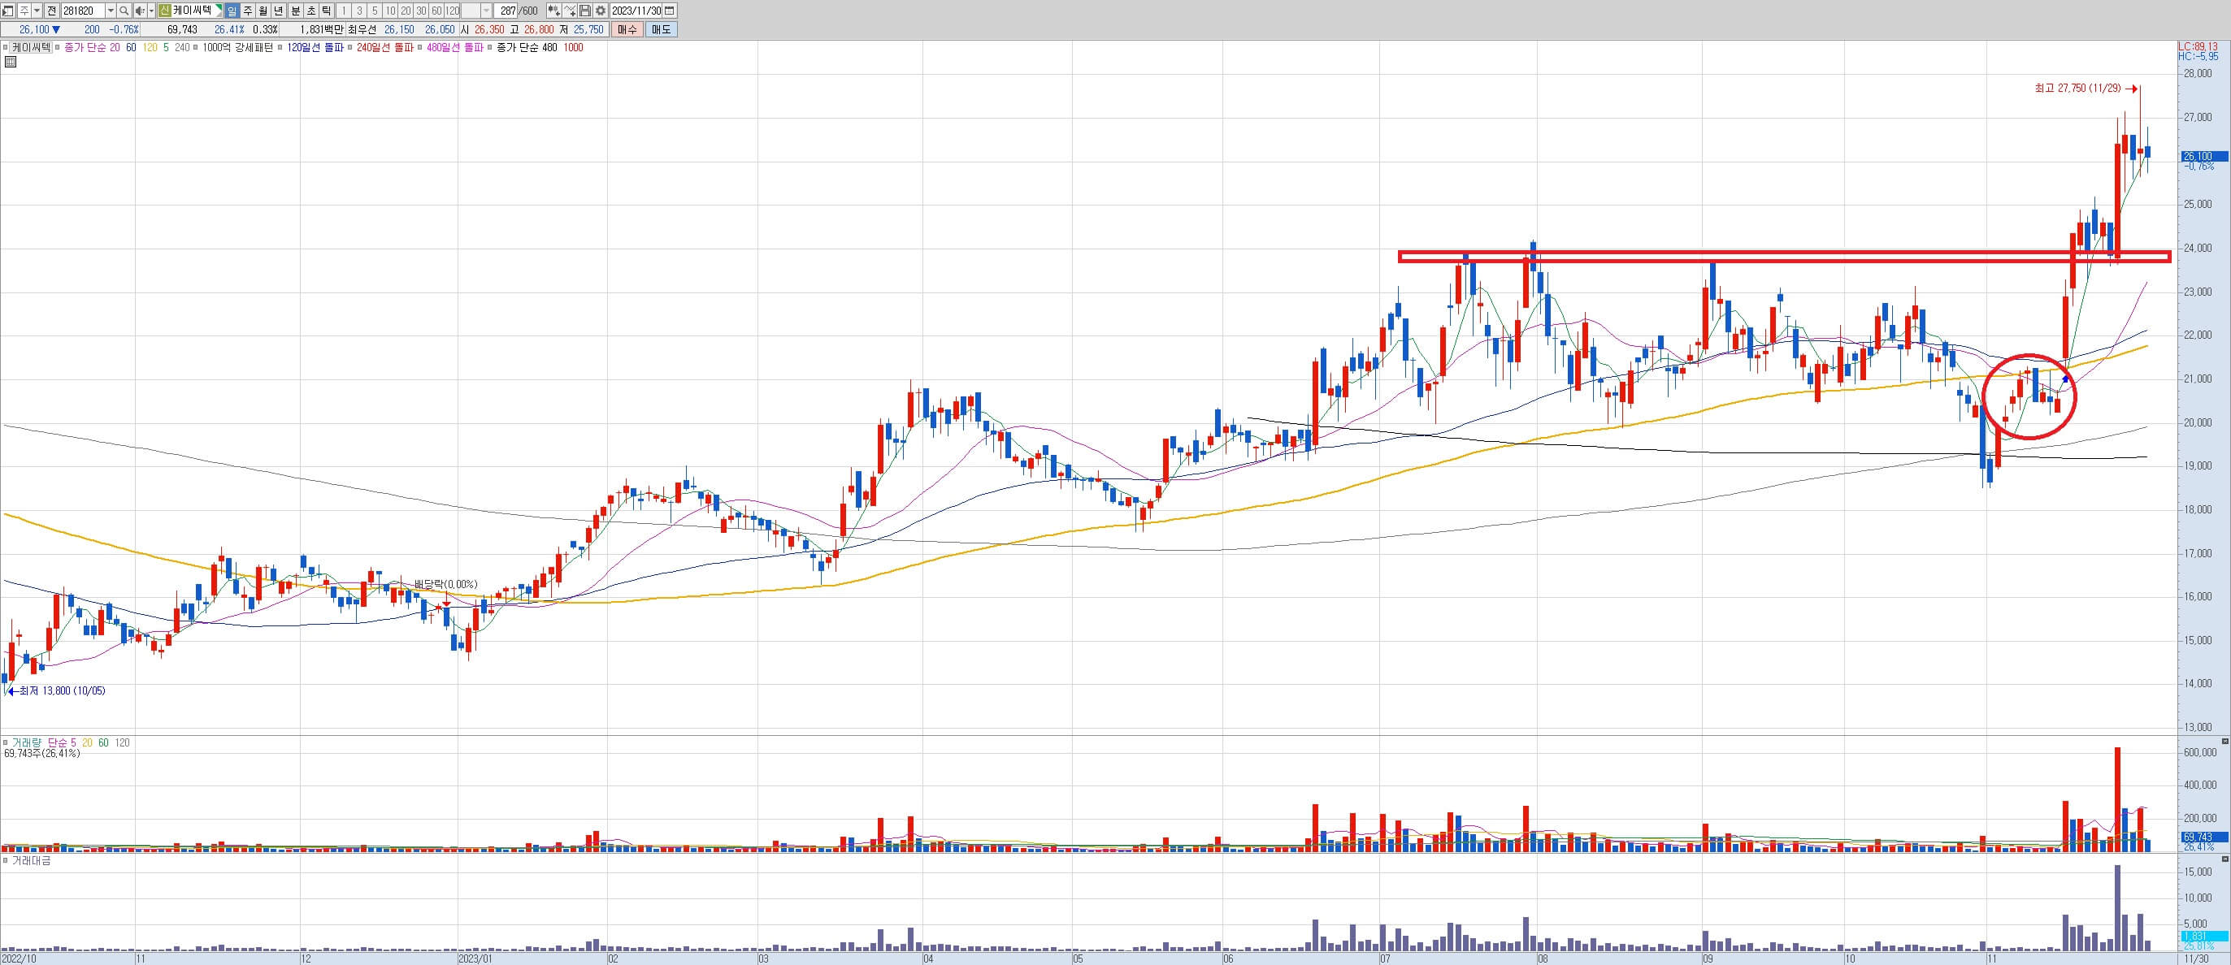
Task: Click the add candlestick chart icon
Action: pos(553,11)
